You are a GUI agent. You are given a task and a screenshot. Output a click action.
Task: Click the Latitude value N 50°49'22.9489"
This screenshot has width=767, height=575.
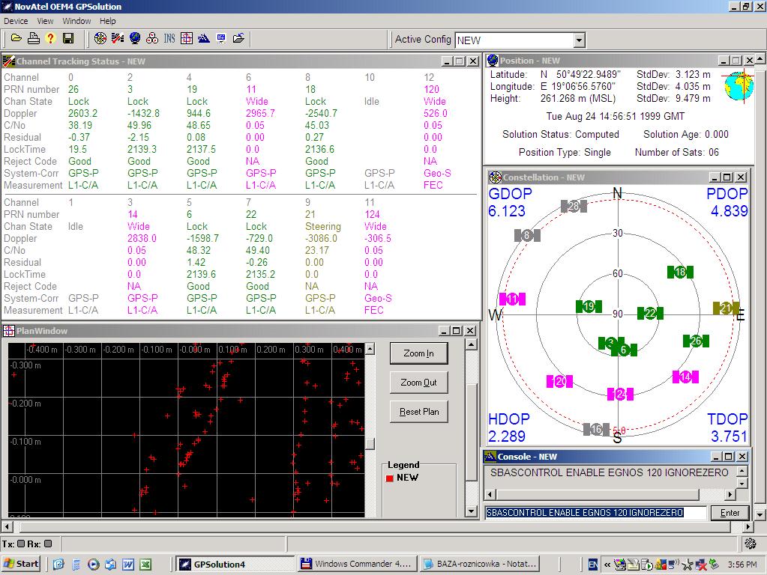point(580,74)
